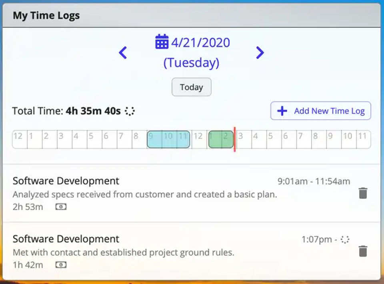Go to previous day with left chevron
The image size is (384, 284).
(123, 52)
